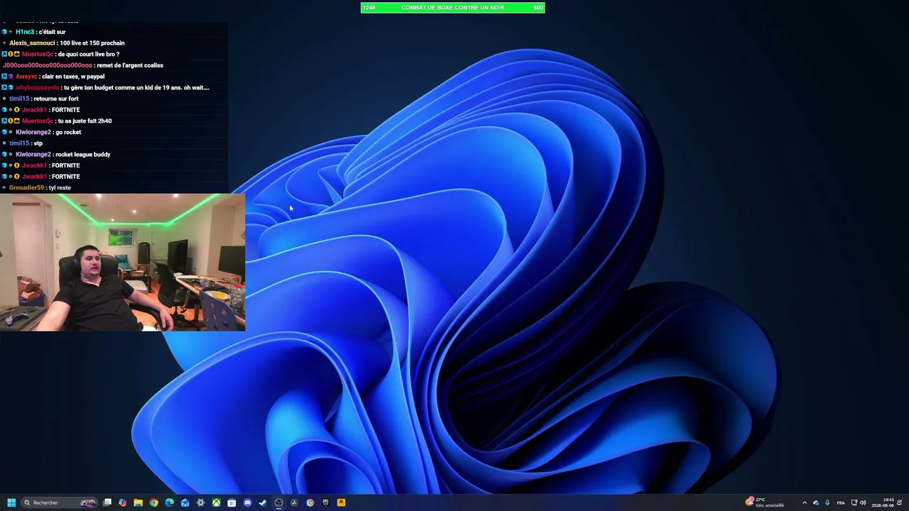
Task: Select timil15's message "stp"
Action: click(38, 143)
